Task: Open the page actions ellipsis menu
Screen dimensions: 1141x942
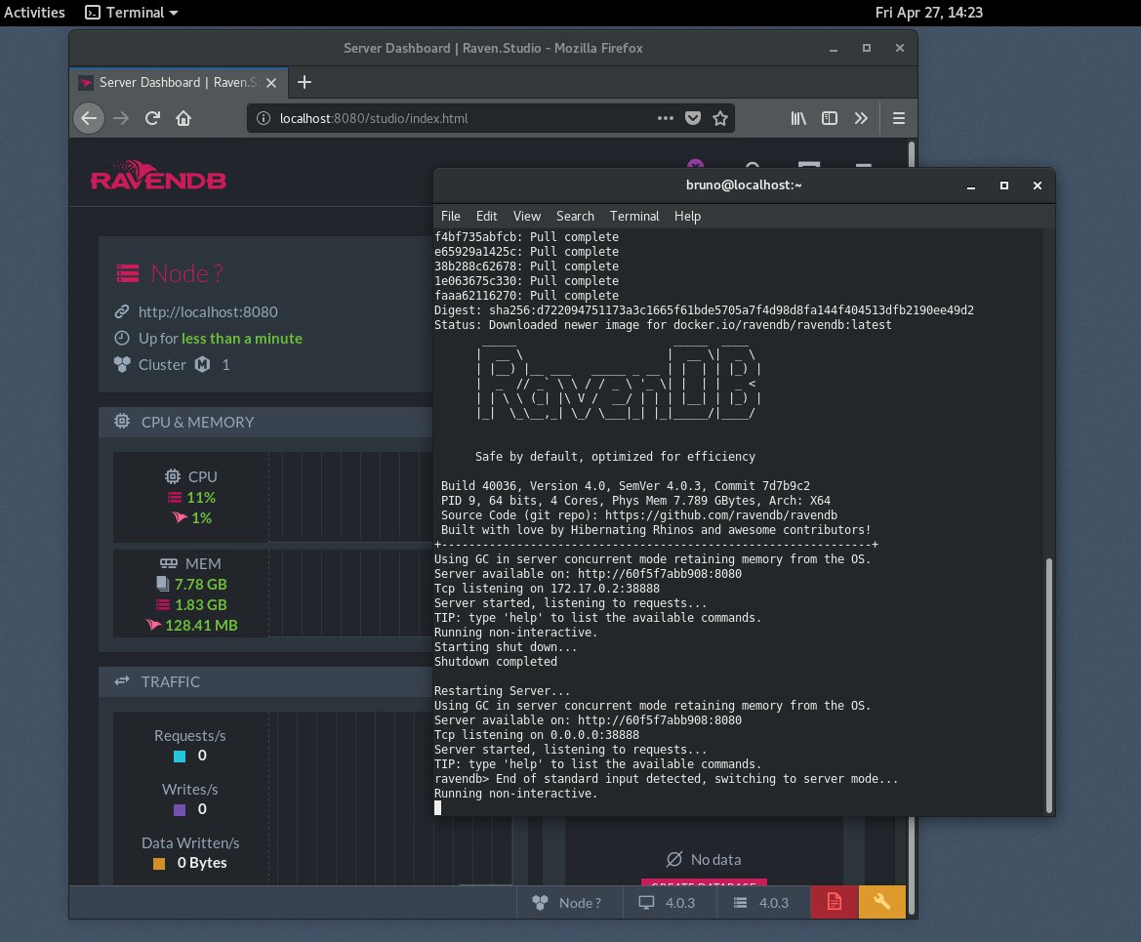Action: (666, 117)
